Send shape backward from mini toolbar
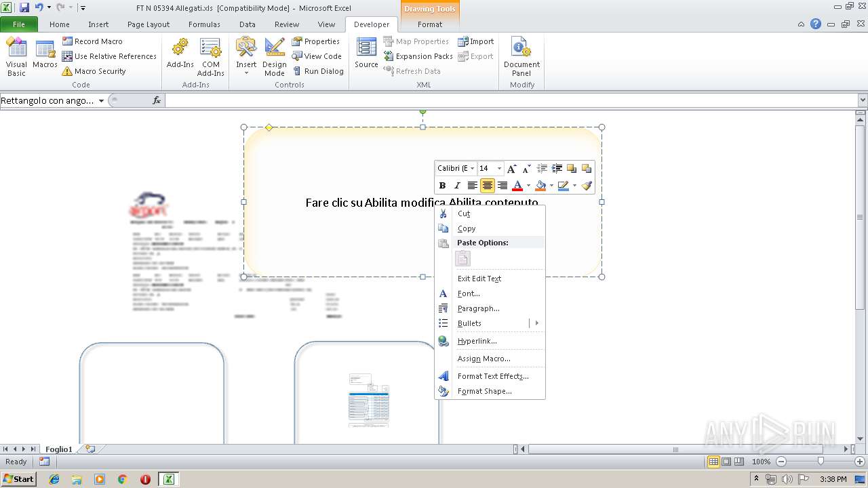The image size is (868, 488). [587, 168]
